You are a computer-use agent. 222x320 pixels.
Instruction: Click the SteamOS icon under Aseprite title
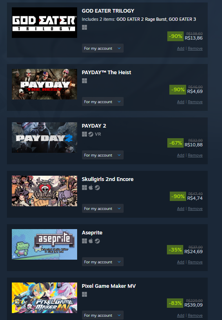click(97, 241)
